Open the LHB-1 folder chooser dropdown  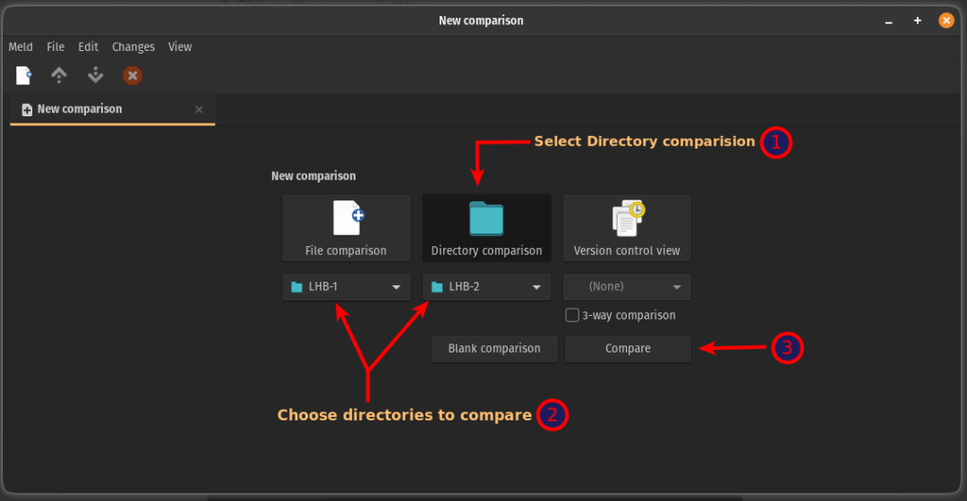point(346,286)
